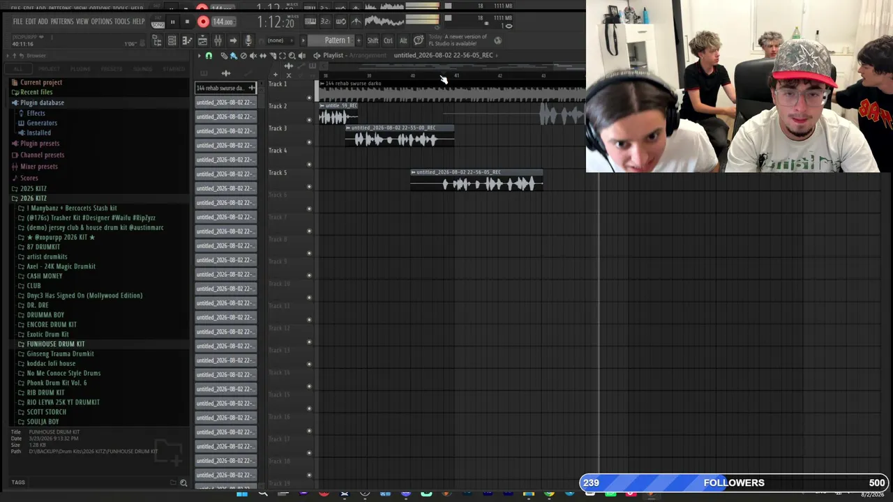Click the Alt key button
This screenshot has width=893, height=502.
click(403, 40)
